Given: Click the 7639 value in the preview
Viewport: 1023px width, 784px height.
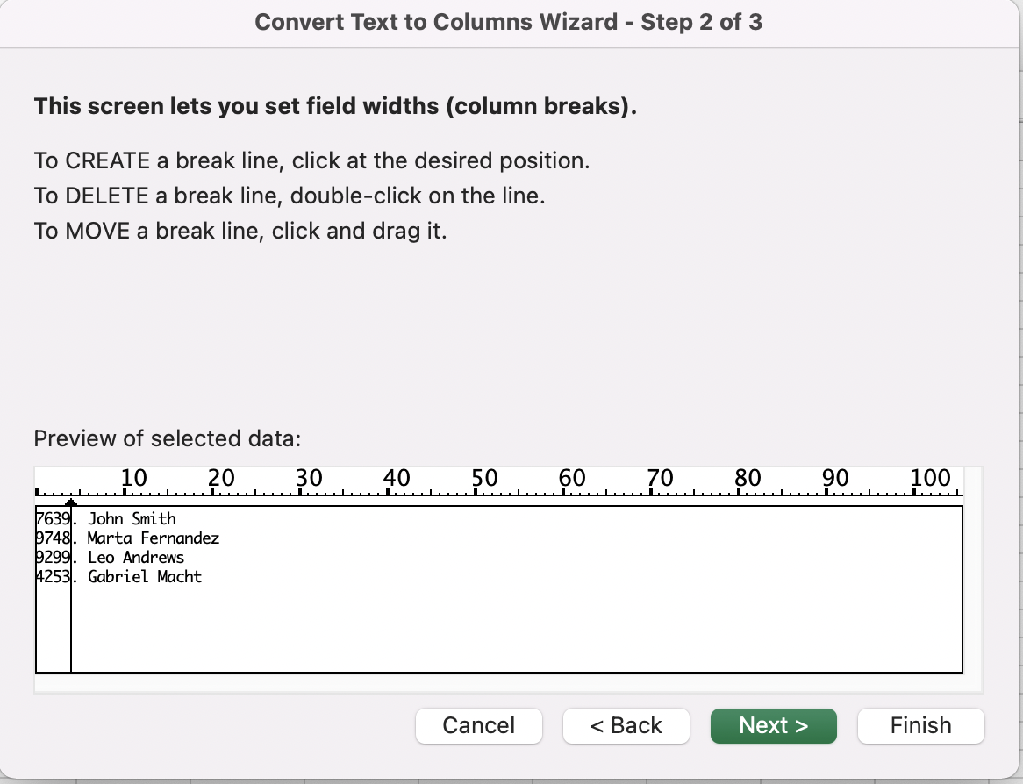Looking at the screenshot, I should pyautogui.click(x=53, y=519).
